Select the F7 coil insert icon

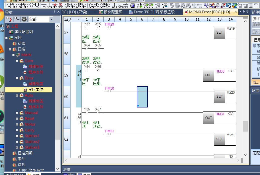pyautogui.click(x=31, y=6)
